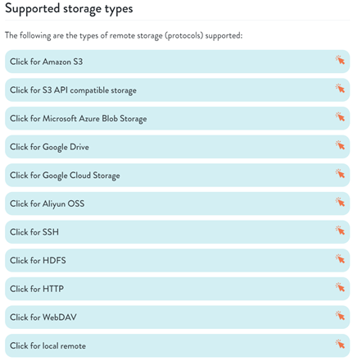
Task: Expand Click for S3 API compatible storage
Action: 177,90
